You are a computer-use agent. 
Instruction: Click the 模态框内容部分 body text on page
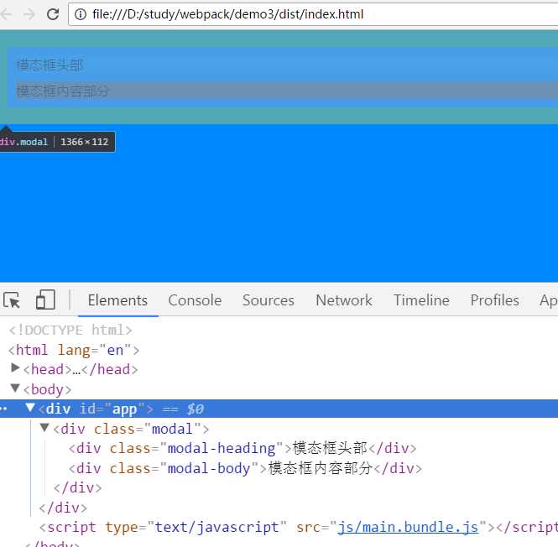(x=63, y=91)
